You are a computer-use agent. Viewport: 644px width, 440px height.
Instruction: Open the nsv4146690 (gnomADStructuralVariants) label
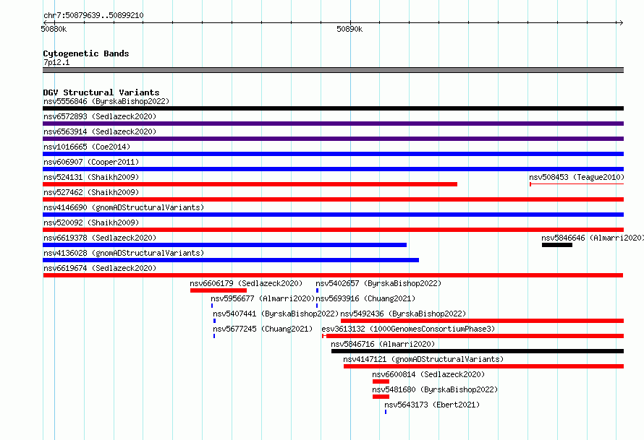(124, 207)
